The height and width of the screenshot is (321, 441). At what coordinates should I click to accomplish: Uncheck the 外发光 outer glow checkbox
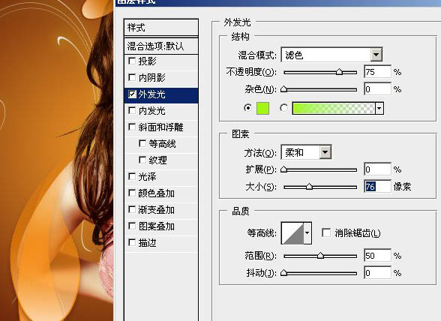point(132,94)
